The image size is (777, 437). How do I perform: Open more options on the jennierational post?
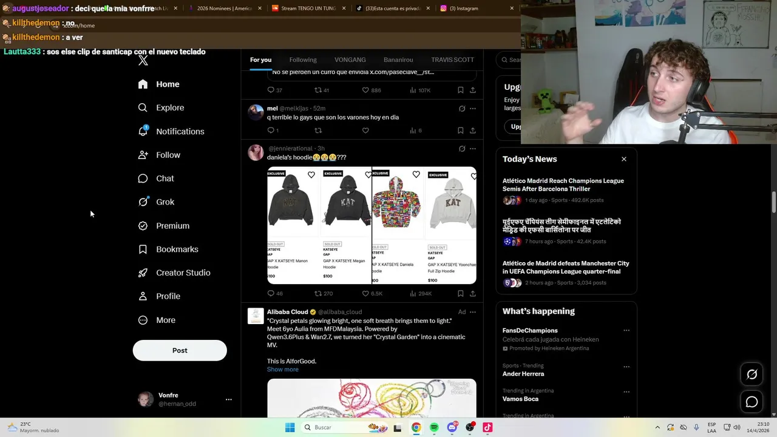point(473,149)
